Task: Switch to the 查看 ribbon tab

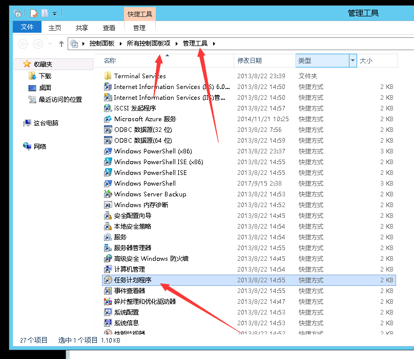Action: click(109, 28)
